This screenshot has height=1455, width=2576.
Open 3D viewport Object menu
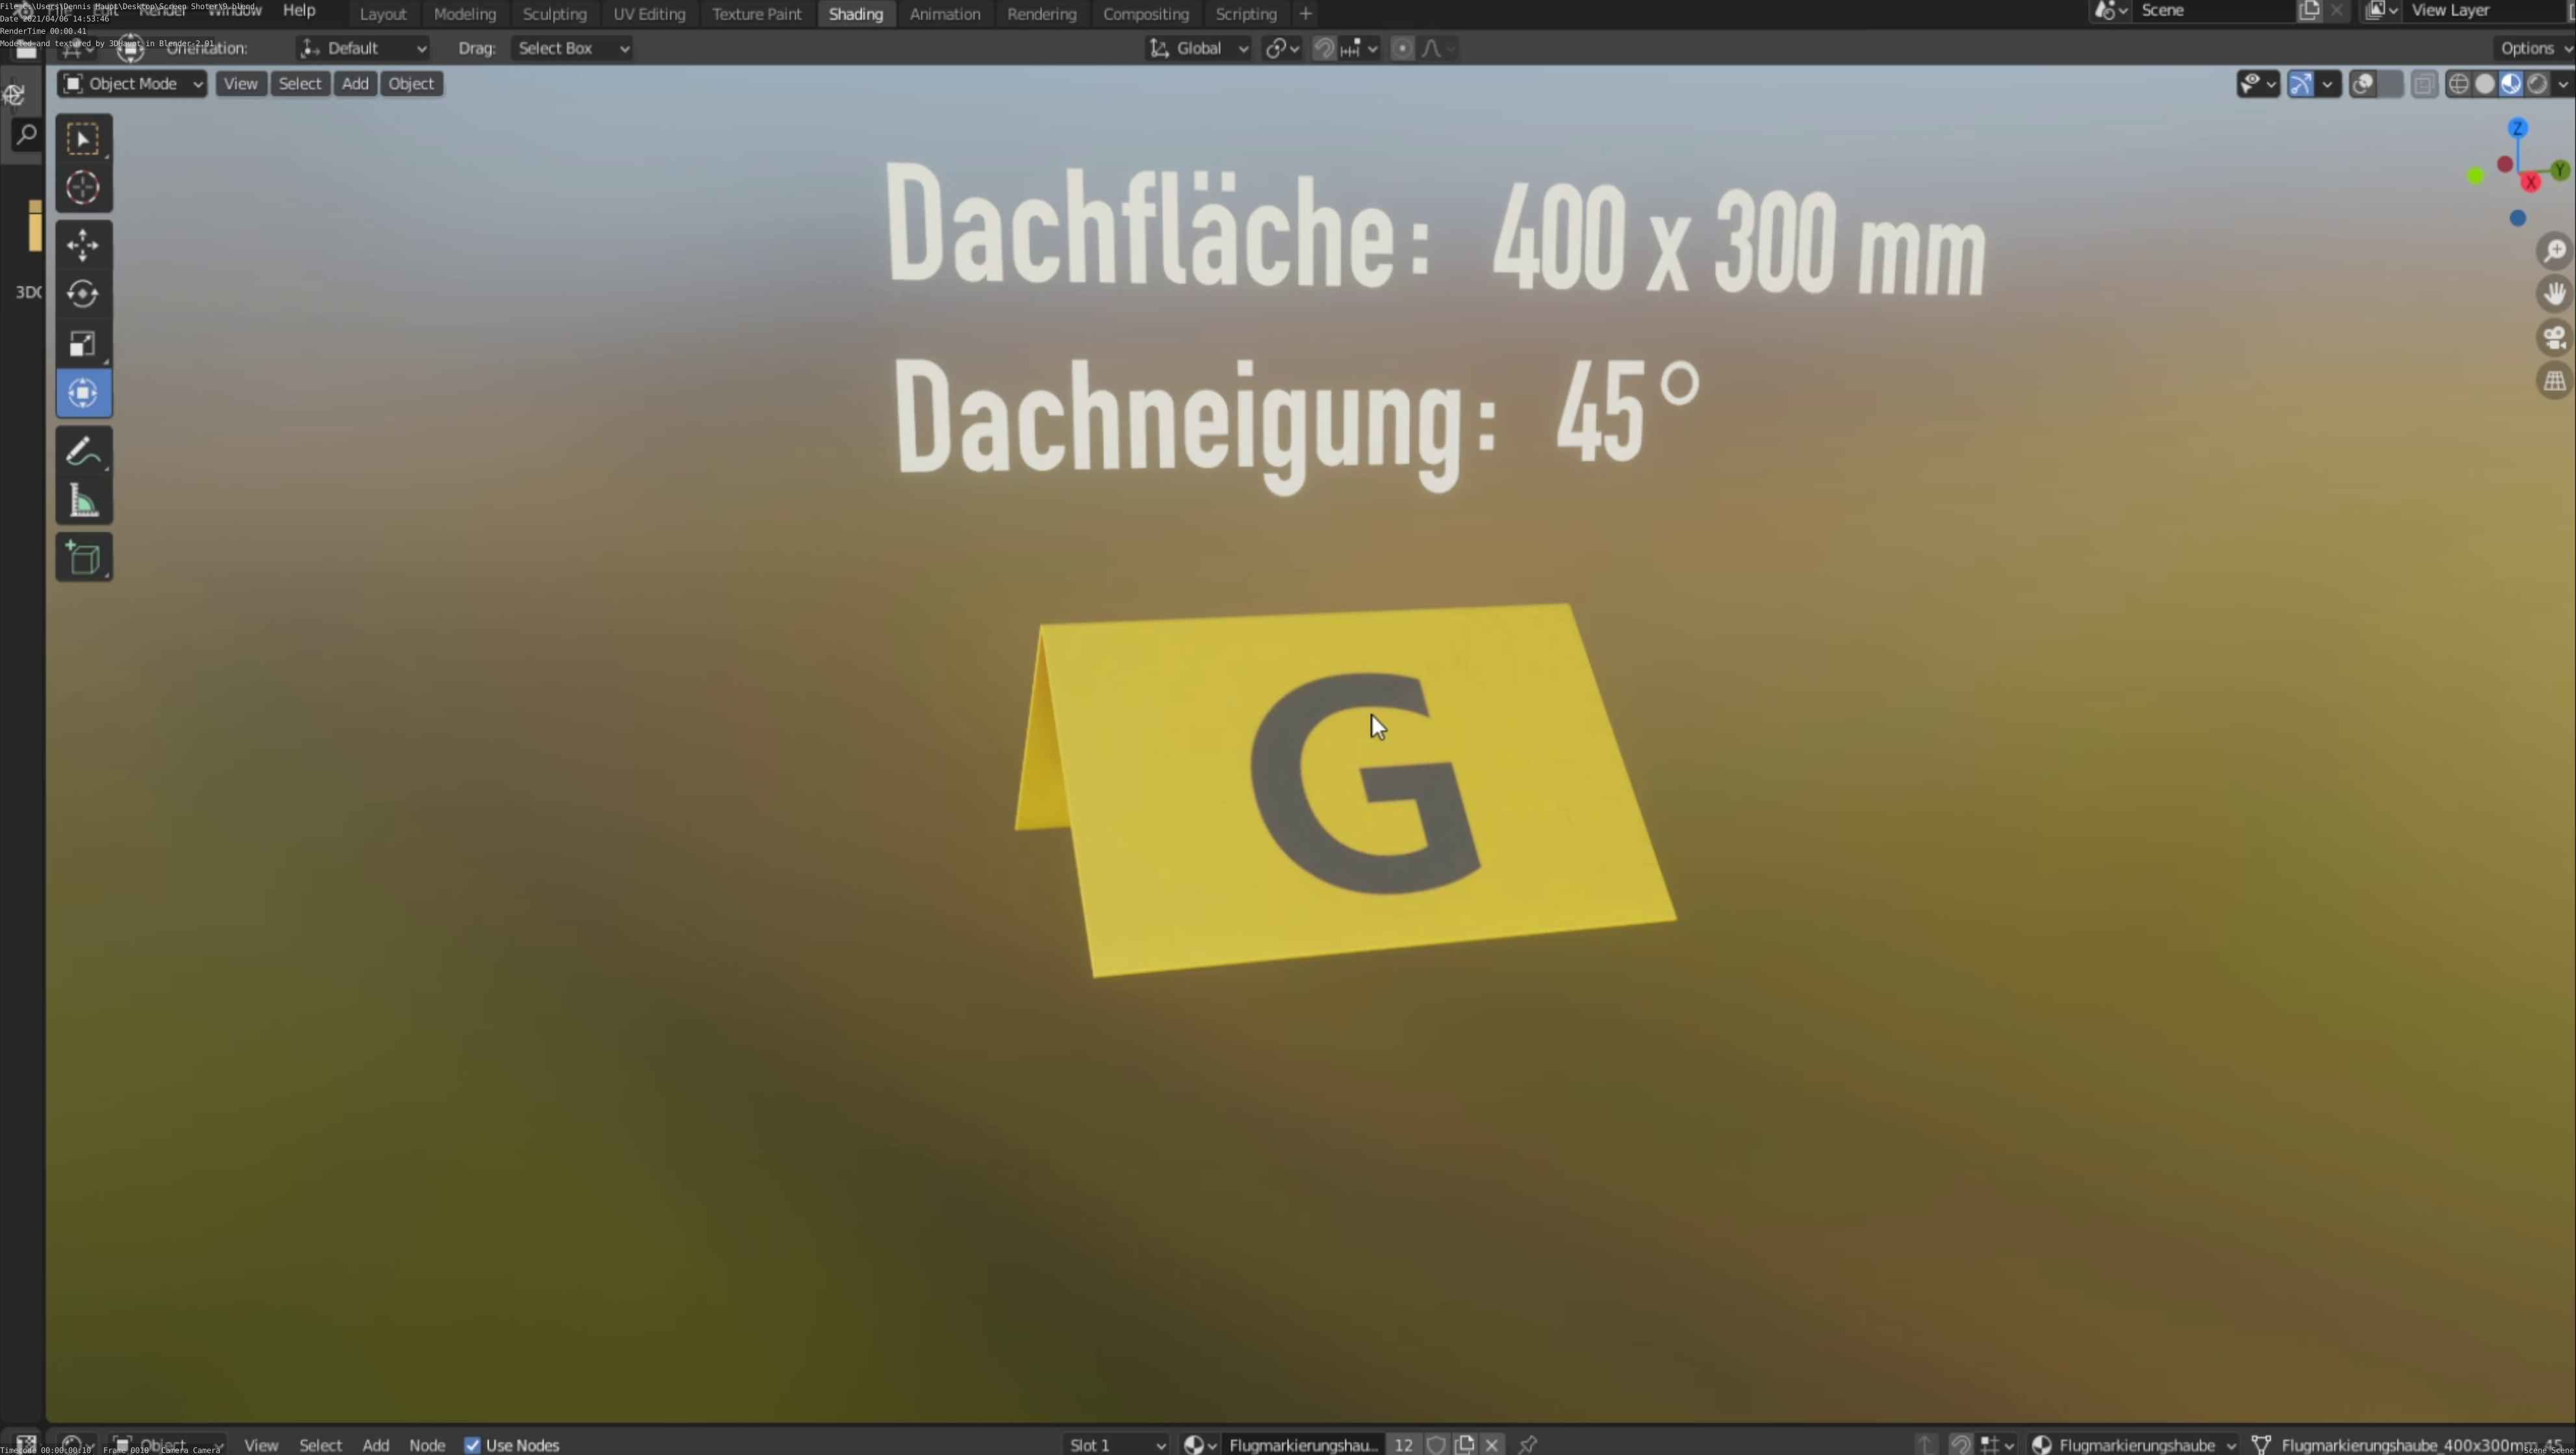(x=411, y=84)
